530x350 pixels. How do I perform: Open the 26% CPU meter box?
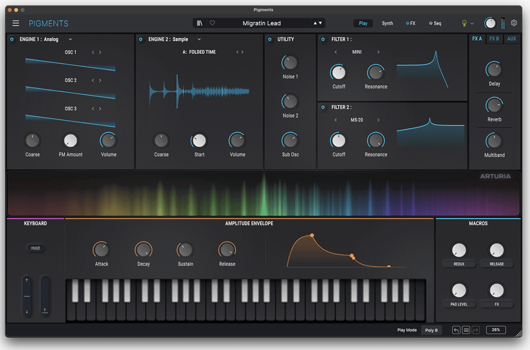click(496, 330)
